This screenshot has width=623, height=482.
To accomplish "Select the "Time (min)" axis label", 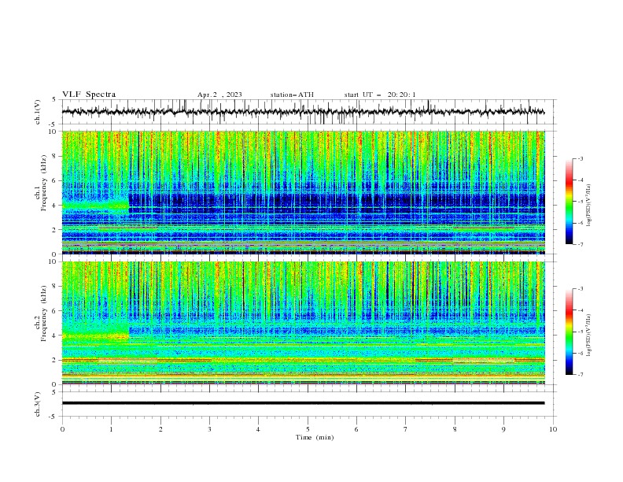I will (315, 437).
